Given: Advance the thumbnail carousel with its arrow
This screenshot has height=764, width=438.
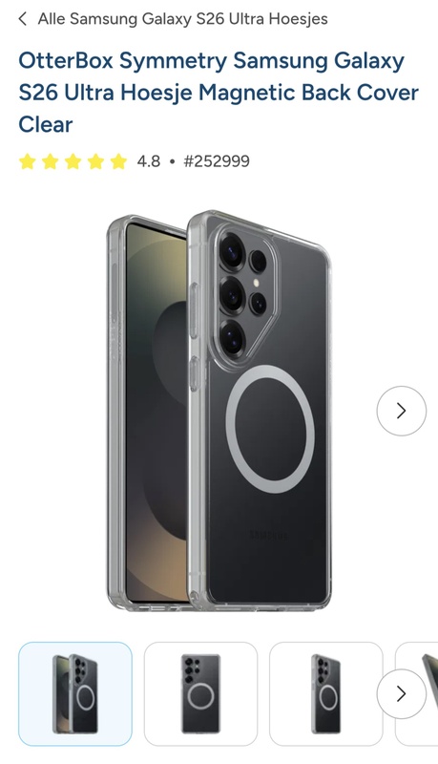Looking at the screenshot, I should (x=401, y=693).
